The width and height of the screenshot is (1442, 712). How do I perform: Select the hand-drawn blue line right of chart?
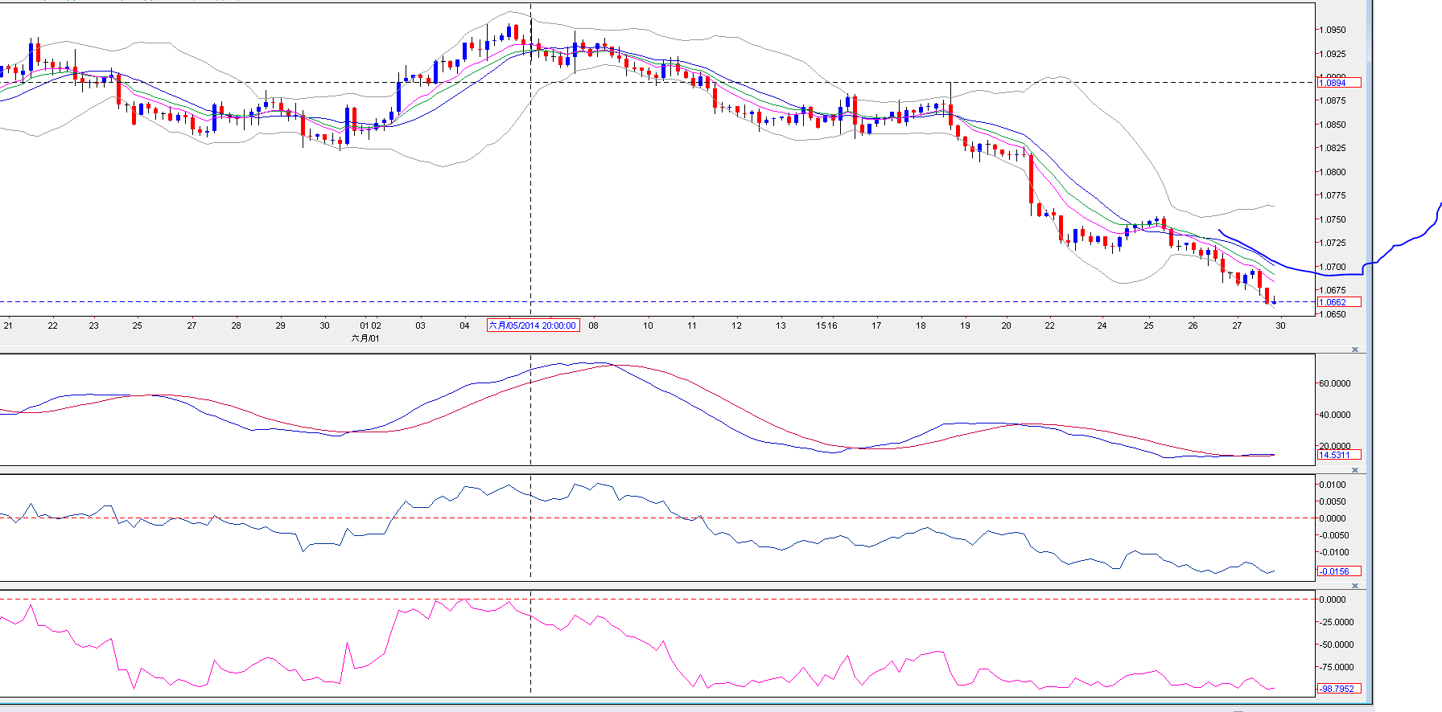pyautogui.click(x=1400, y=243)
